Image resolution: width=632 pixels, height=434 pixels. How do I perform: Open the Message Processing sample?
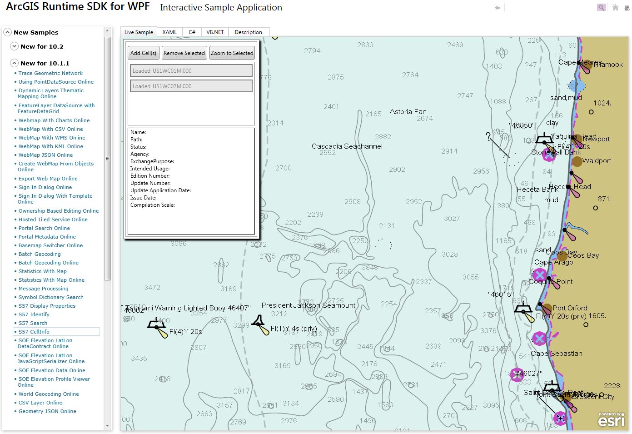click(43, 289)
